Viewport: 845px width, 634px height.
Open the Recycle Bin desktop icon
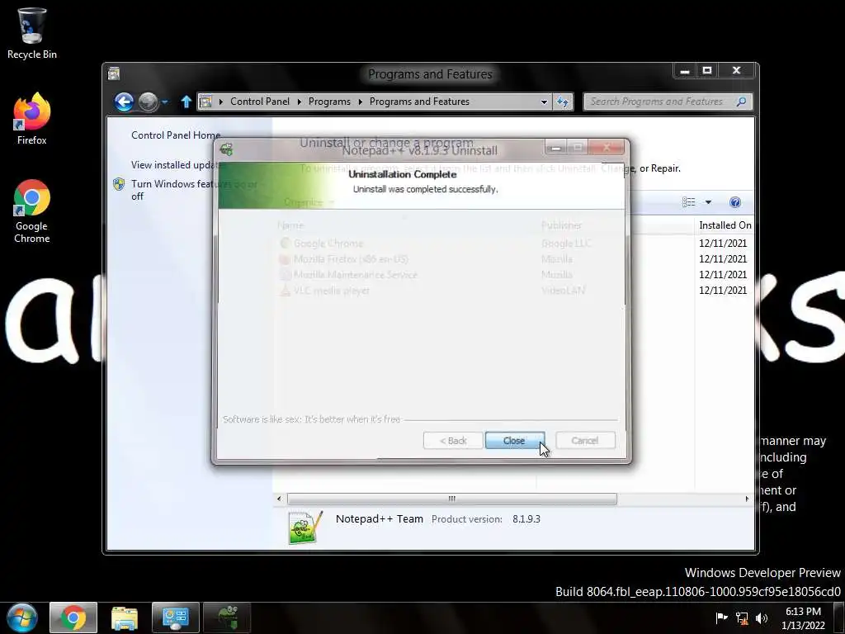(x=32, y=33)
